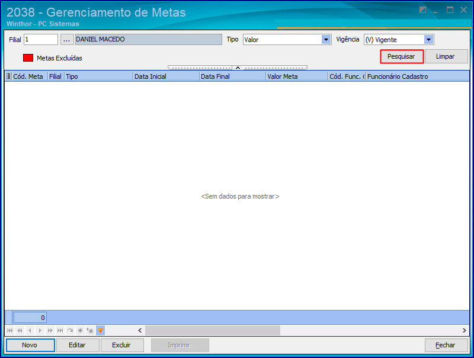Click the title bar restore-down diagonal icon
Screen dimensions: 474x358
422,10
